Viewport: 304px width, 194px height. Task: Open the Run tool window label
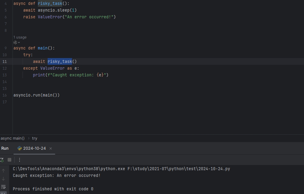(x=5, y=148)
